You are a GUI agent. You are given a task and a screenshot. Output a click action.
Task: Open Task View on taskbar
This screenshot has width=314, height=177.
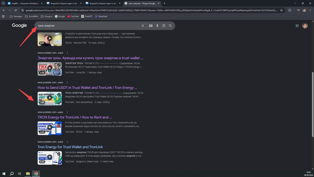coord(20,174)
